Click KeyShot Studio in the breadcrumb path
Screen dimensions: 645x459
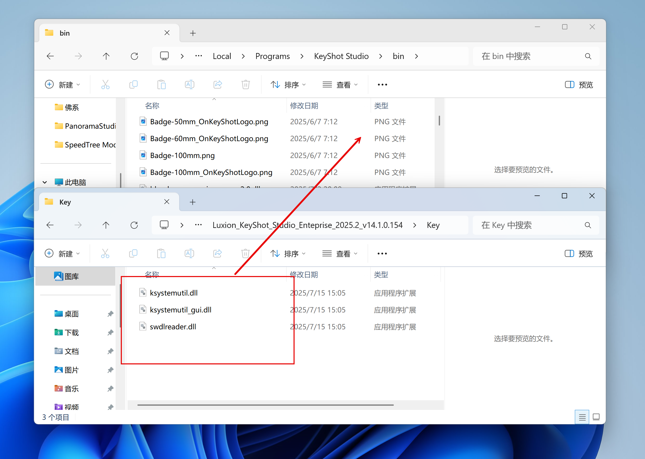click(x=341, y=56)
